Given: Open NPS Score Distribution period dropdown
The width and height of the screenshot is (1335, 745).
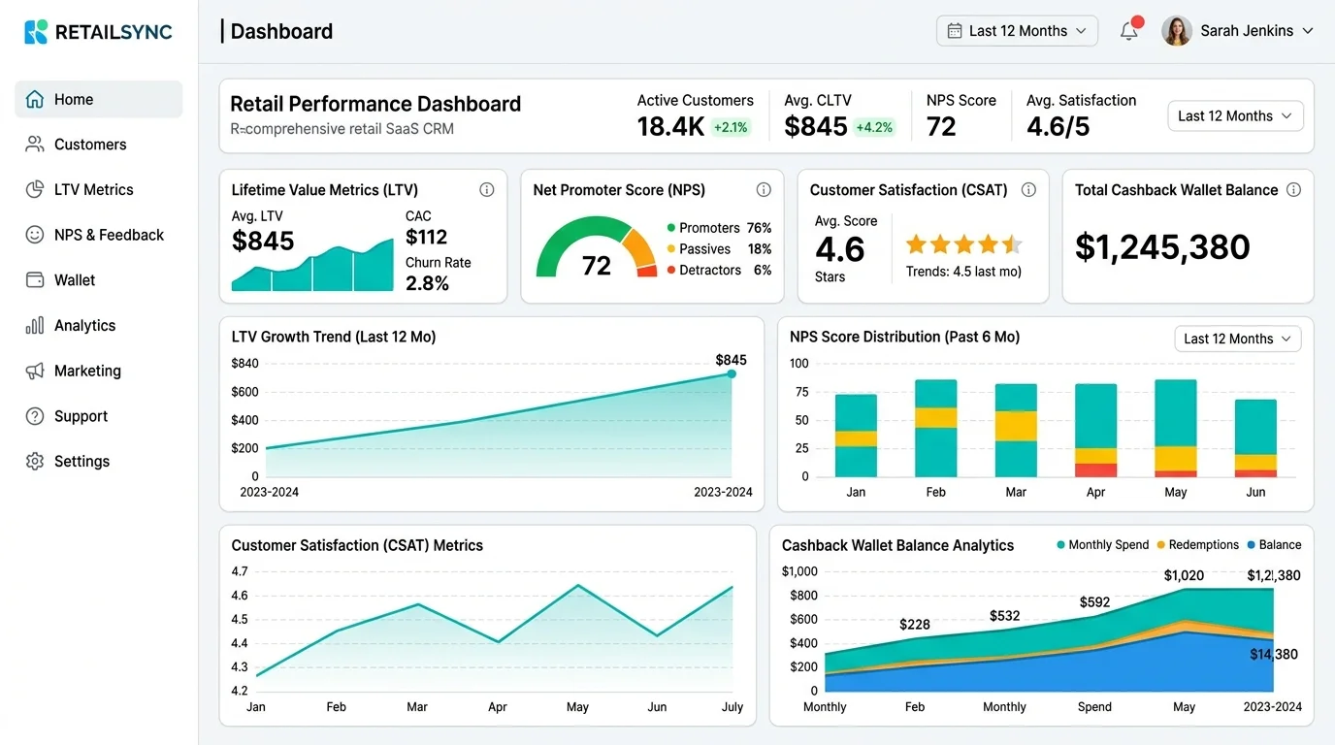Looking at the screenshot, I should coord(1238,339).
